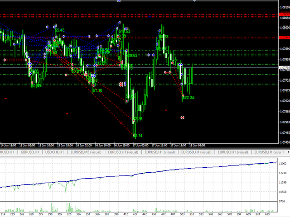Click the 15 Jun 02:00 time label
The width and height of the screenshot is (290, 217).
click(27, 146)
